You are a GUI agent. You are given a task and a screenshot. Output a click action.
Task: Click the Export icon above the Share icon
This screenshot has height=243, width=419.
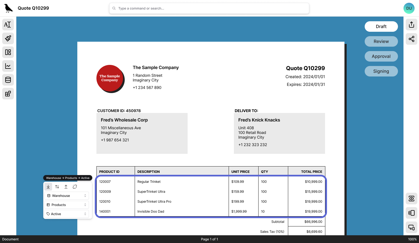(412, 25)
